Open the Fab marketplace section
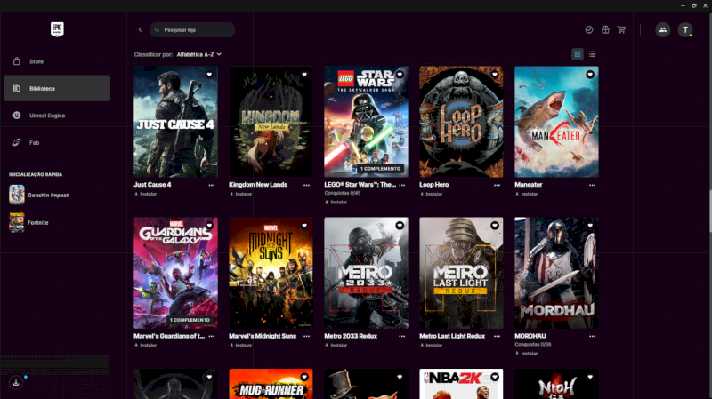712x399 pixels. click(x=32, y=142)
